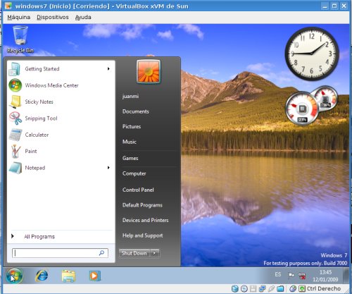Click the VirtualBox floppy disk status icon
The width and height of the screenshot is (352, 294).
click(x=253, y=288)
